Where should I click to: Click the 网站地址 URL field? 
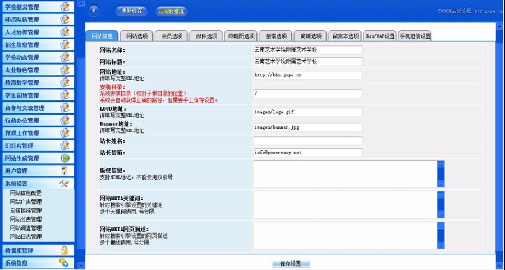click(x=308, y=75)
